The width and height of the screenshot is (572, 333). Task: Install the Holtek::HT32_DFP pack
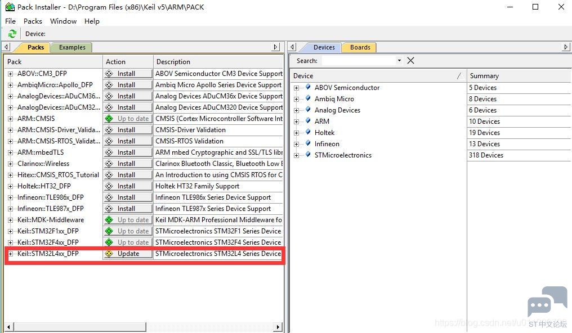(128, 186)
